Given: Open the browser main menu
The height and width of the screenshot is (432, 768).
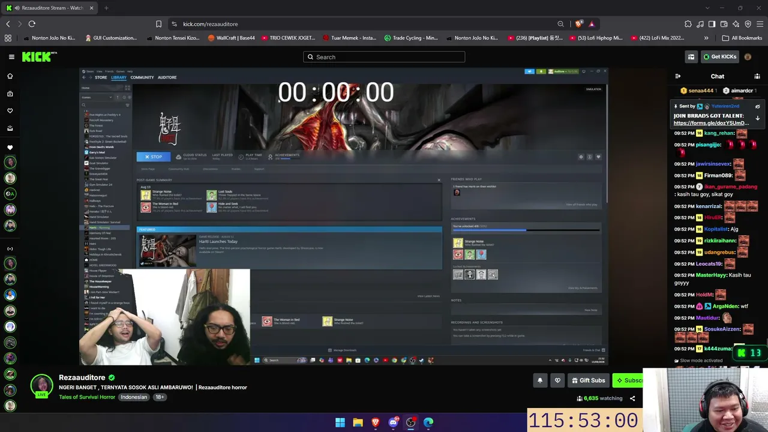Looking at the screenshot, I should pyautogui.click(x=760, y=24).
